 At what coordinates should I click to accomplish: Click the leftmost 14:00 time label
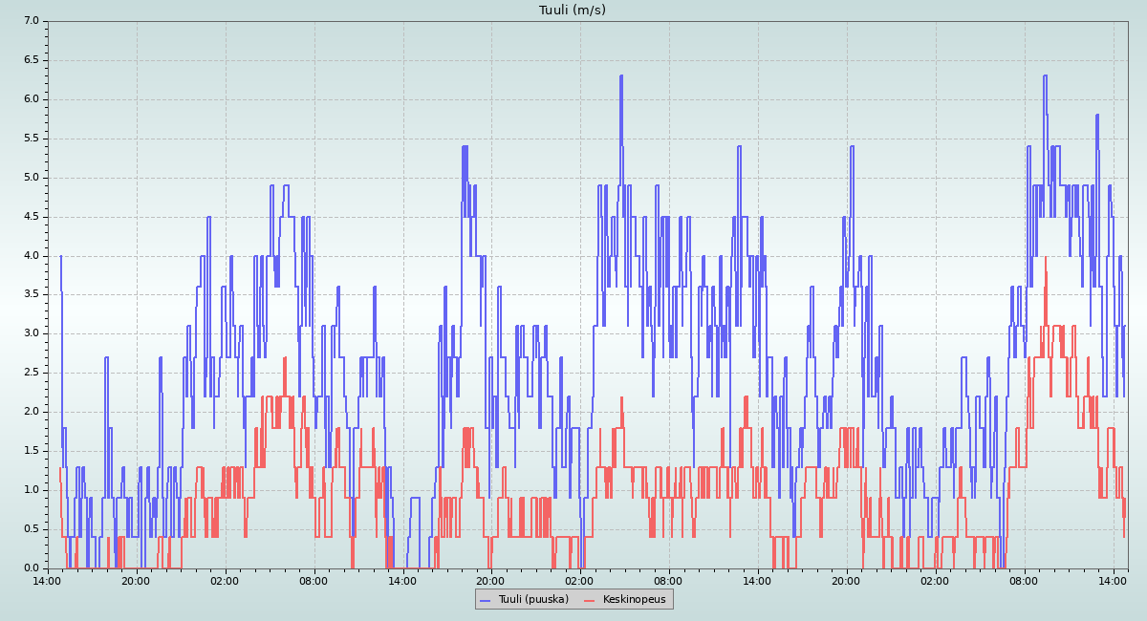(x=47, y=580)
